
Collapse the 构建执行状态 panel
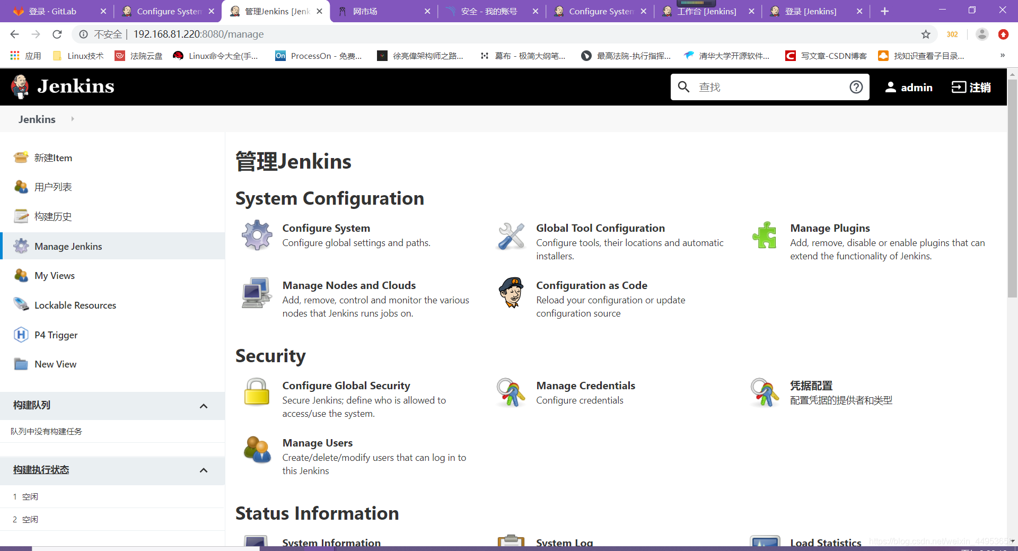204,470
